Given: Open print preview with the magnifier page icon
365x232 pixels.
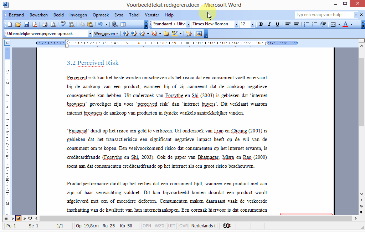Looking at the screenshot, I should 53,24.
